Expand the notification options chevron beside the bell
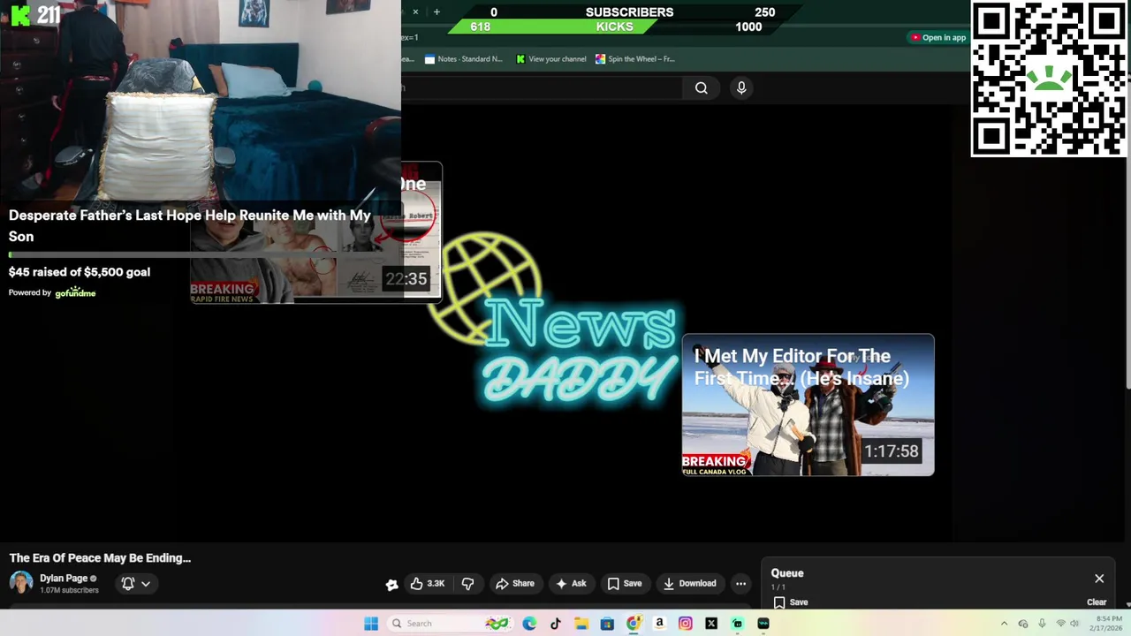Screen dimensions: 1131x636 click(x=146, y=583)
